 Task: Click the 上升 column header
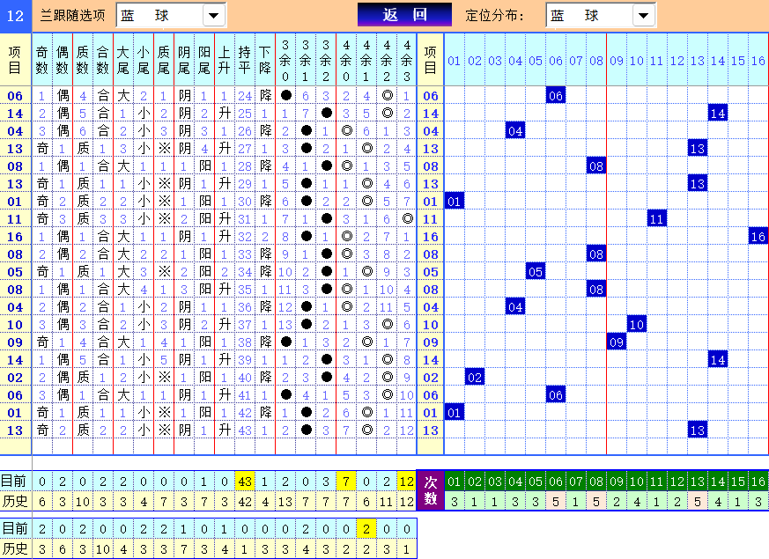click(224, 60)
